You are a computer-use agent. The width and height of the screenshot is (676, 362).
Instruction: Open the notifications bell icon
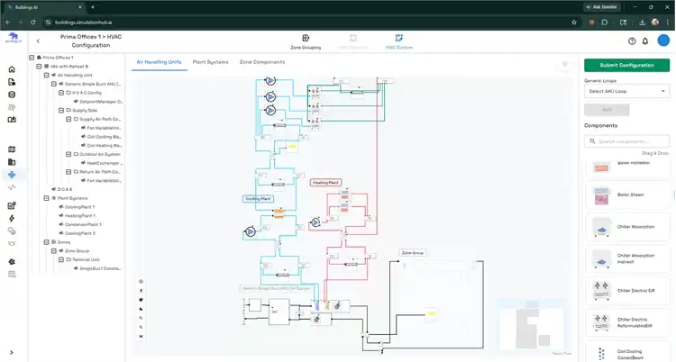coord(645,41)
